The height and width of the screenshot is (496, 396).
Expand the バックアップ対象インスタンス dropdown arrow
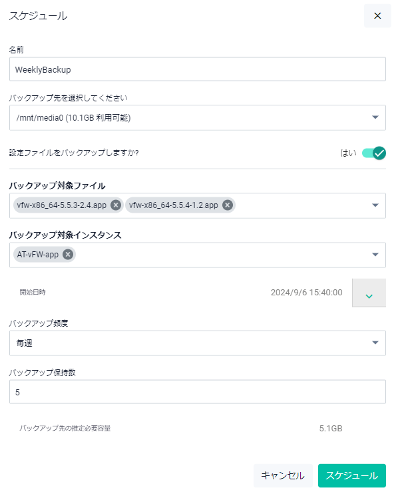pyautogui.click(x=375, y=255)
